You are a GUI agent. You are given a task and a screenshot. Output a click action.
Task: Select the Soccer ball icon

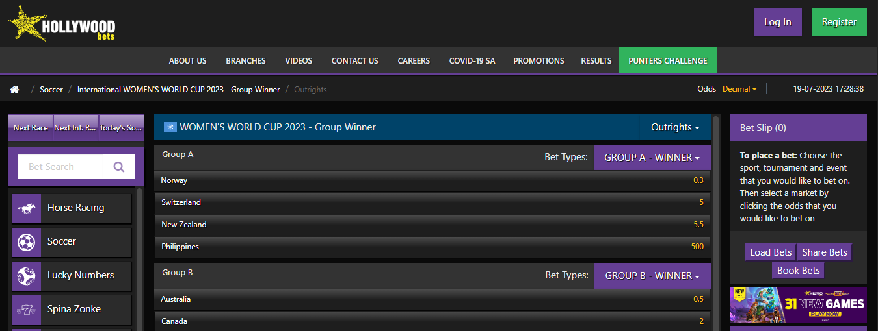[27, 242]
